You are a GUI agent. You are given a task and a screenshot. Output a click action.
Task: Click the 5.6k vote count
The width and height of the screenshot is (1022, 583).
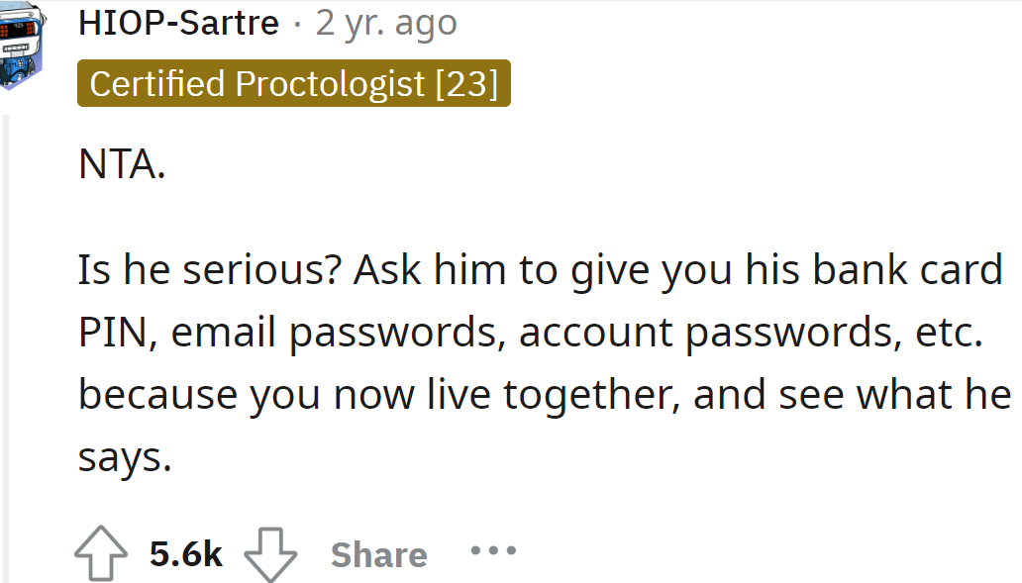(186, 554)
